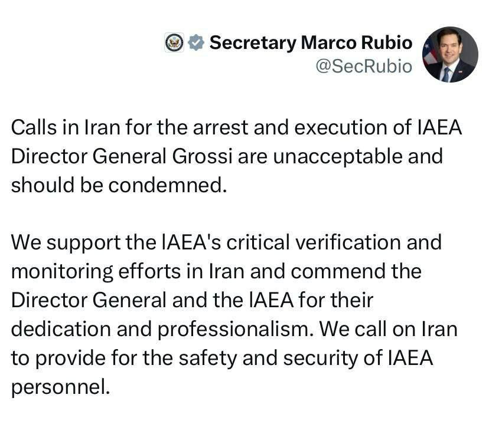Click the final word "personnel."

tap(60, 386)
